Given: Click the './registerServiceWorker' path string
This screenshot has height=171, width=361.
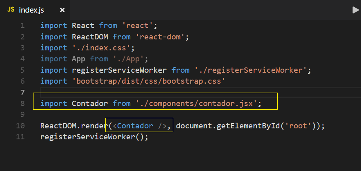Looking at the screenshot, I should click(250, 70).
